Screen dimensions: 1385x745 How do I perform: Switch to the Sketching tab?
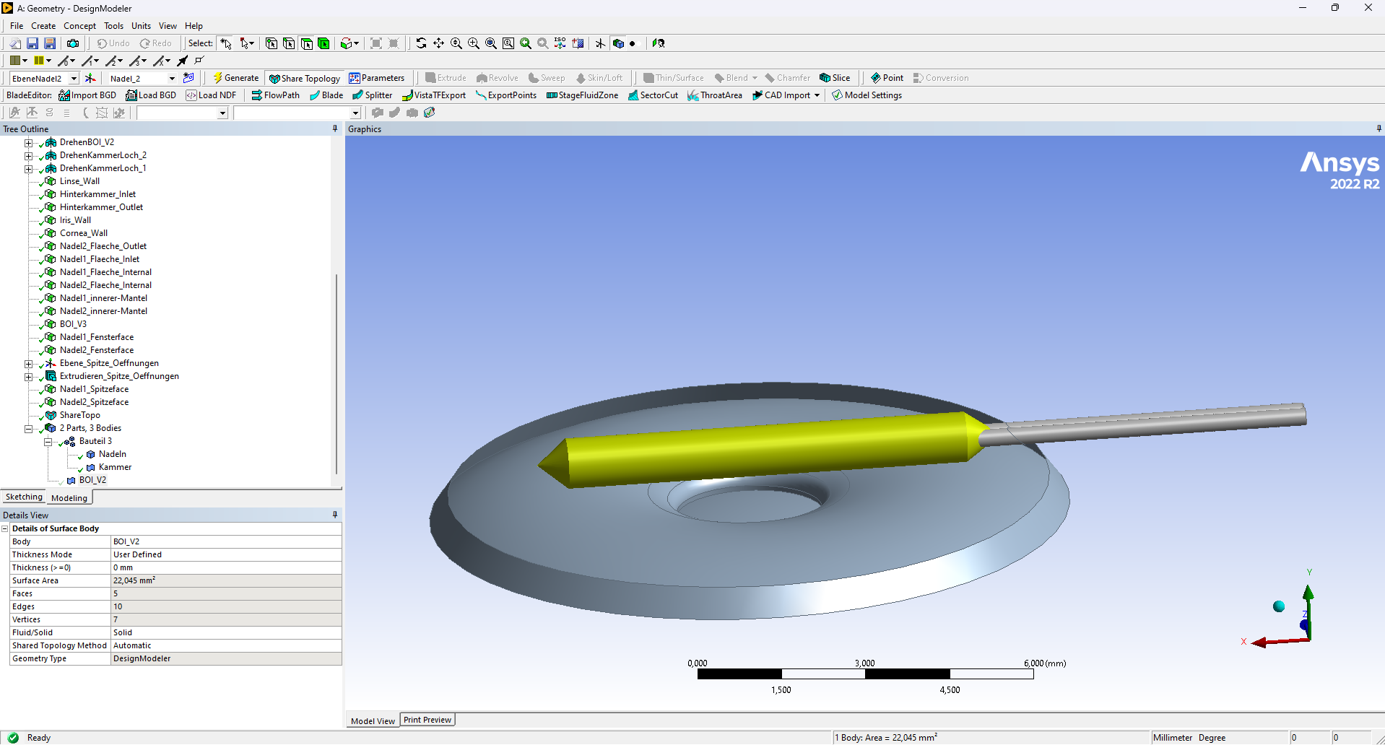24,497
